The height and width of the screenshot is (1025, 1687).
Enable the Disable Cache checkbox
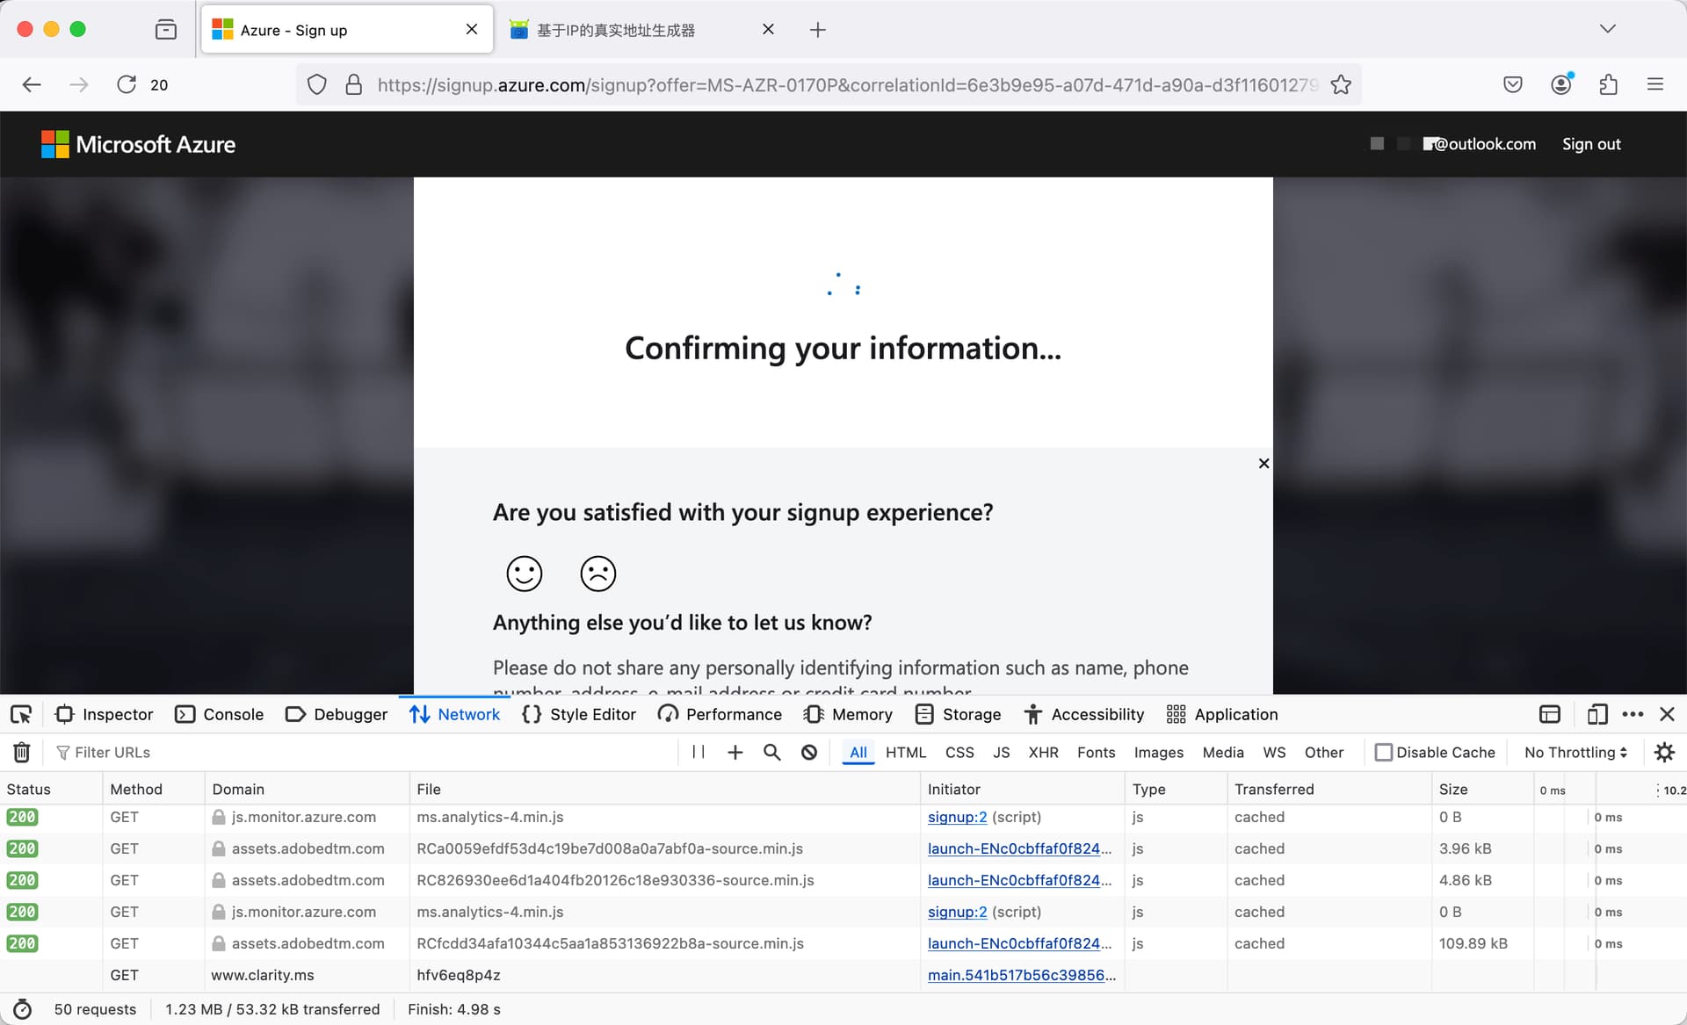[1384, 752]
